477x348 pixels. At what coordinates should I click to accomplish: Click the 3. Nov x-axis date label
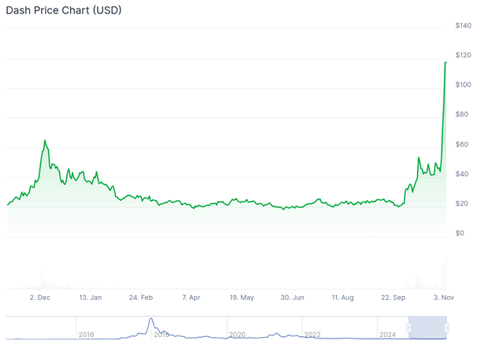[444, 298]
